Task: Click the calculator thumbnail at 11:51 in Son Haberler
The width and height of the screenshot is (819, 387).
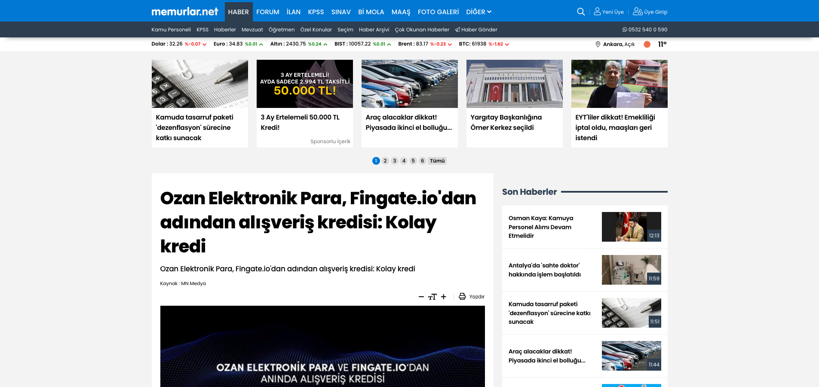Action: point(632,313)
